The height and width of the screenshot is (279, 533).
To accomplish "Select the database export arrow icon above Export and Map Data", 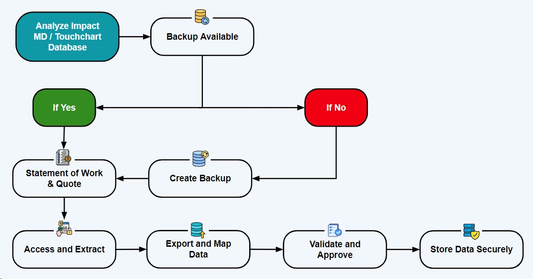I will (196, 229).
